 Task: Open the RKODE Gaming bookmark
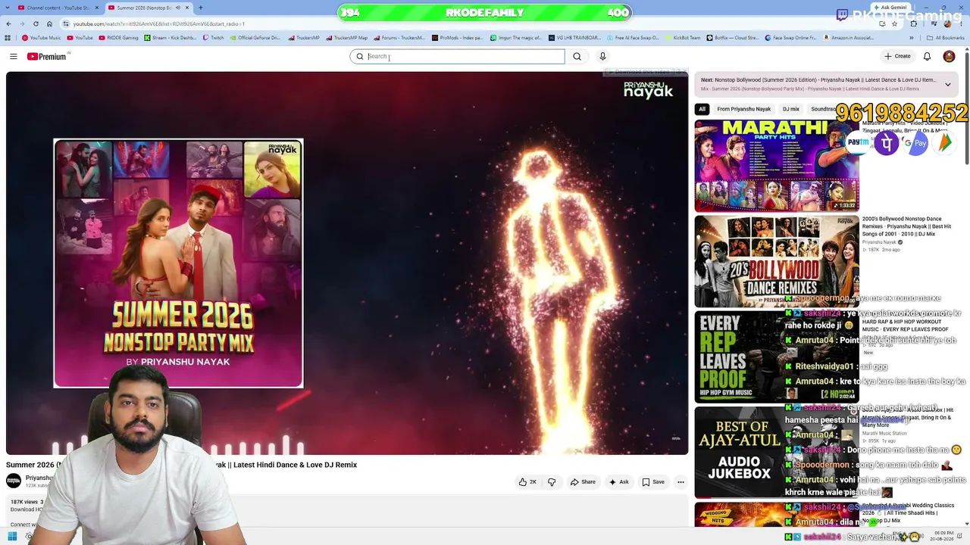[118, 38]
